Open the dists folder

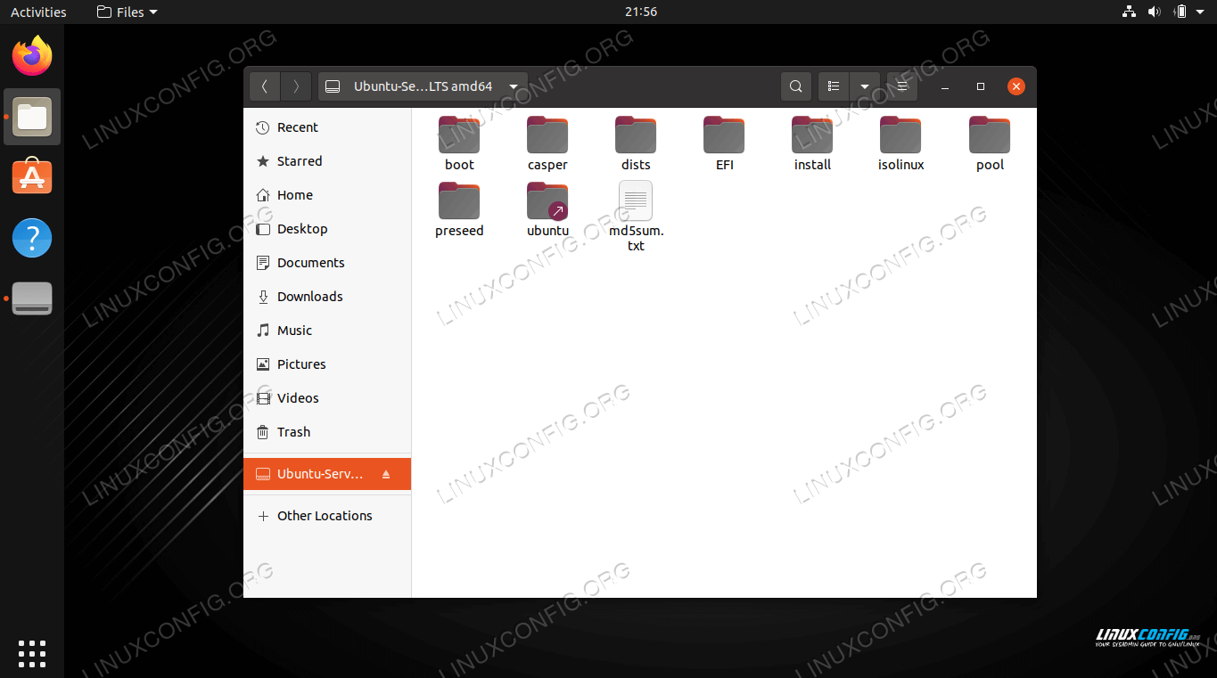[636, 143]
